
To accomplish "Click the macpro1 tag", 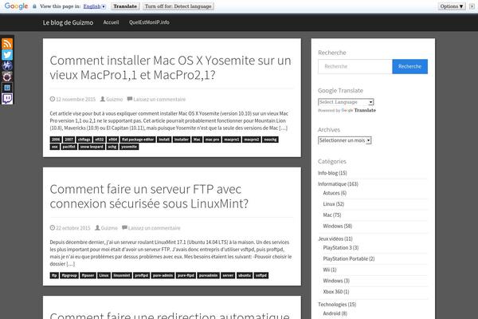I will 231,140.
